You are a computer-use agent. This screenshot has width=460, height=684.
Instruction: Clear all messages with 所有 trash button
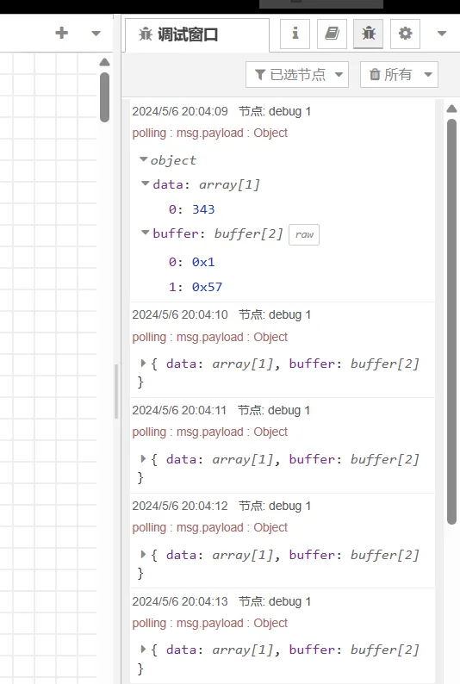[x=391, y=75]
